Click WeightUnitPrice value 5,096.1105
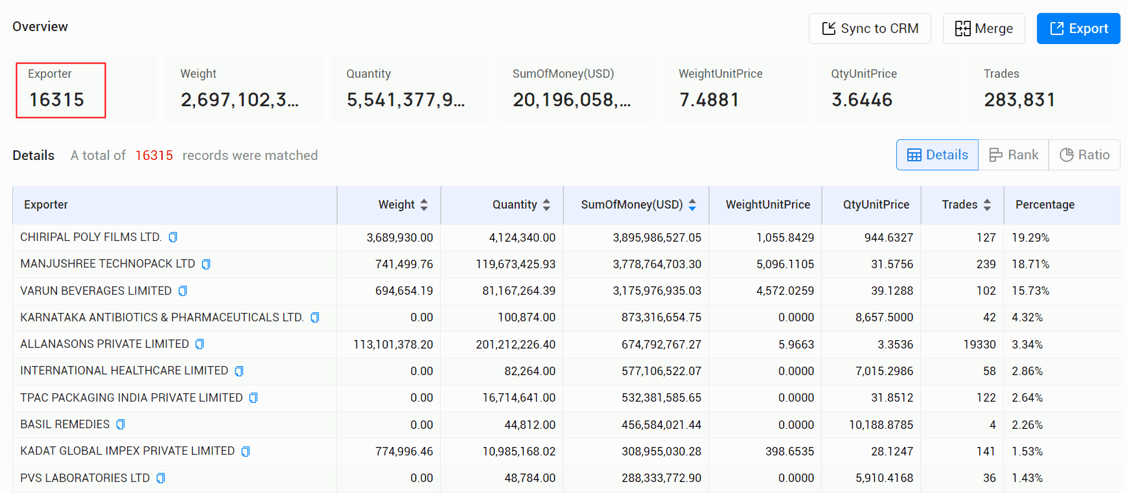Screen dimensions: 1127x493 point(785,264)
